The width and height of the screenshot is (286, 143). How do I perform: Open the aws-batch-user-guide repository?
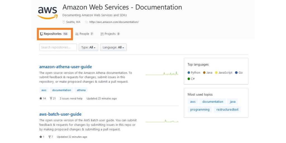(x=60, y=114)
